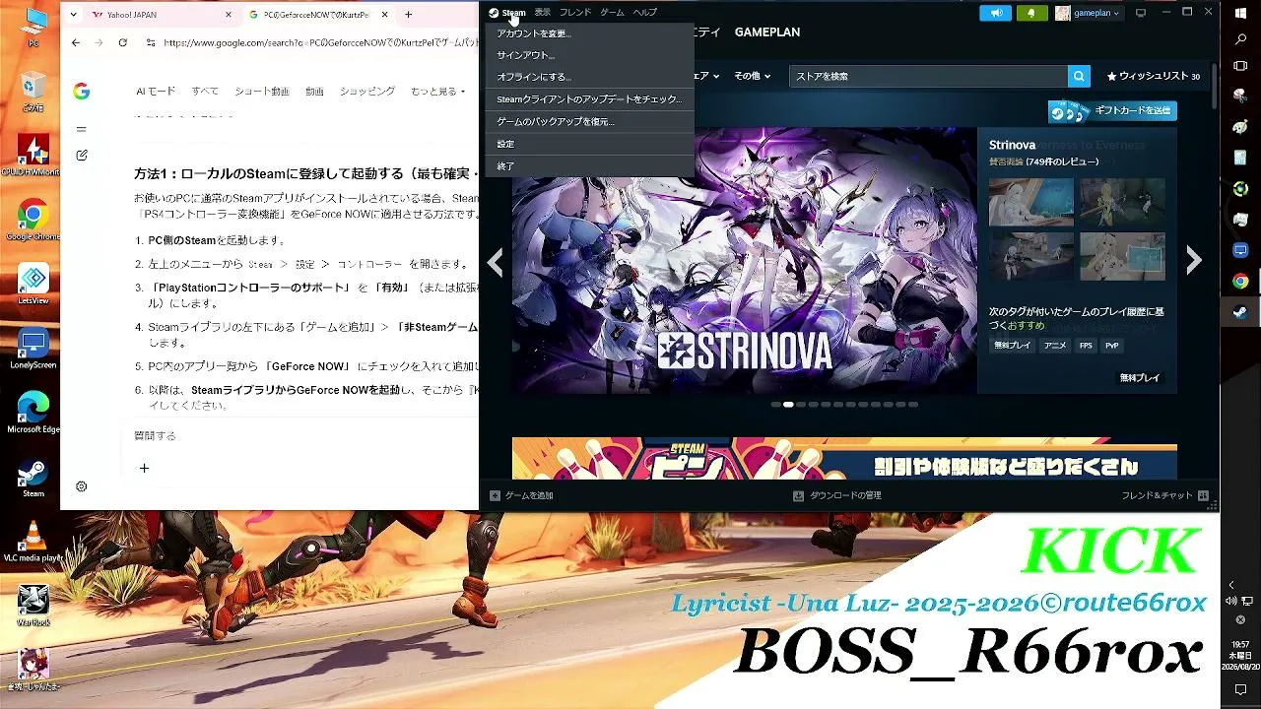This screenshot has height=709, width=1261.
Task: Start a new chat with the edit icon
Action: pyautogui.click(x=82, y=156)
